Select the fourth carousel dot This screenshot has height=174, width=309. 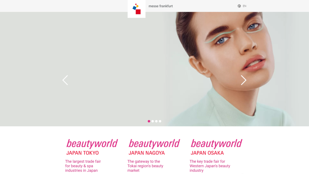pyautogui.click(x=160, y=121)
